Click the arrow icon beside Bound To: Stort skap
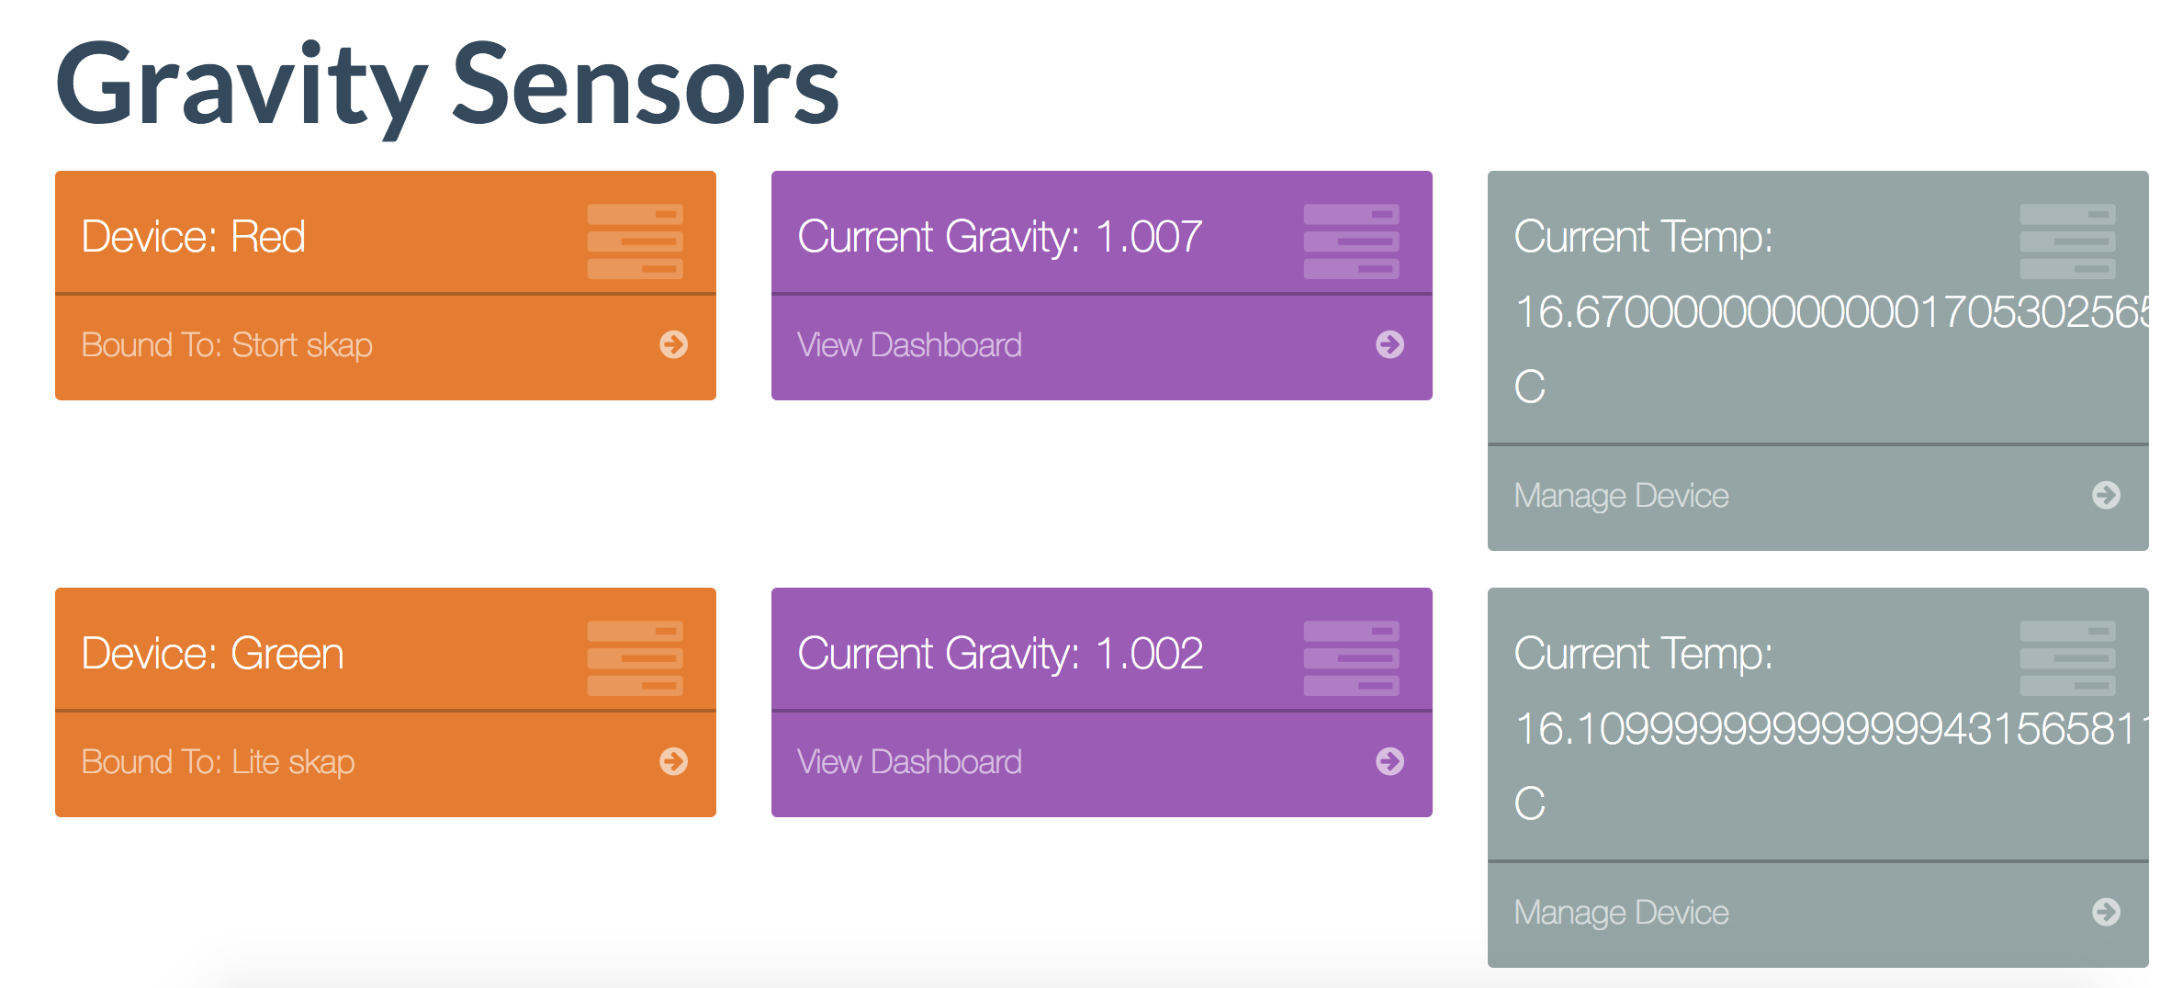The height and width of the screenshot is (988, 2171). tap(673, 344)
